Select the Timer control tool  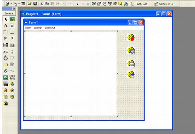(6, 58)
